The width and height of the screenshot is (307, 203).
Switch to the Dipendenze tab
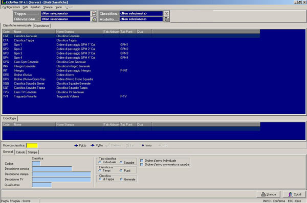[x=42, y=26]
